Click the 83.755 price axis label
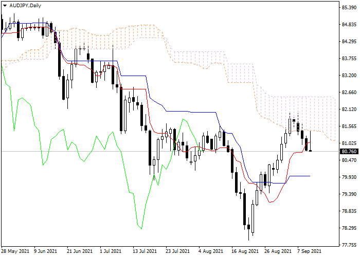This screenshot has width=360, height=257. coord(349,59)
